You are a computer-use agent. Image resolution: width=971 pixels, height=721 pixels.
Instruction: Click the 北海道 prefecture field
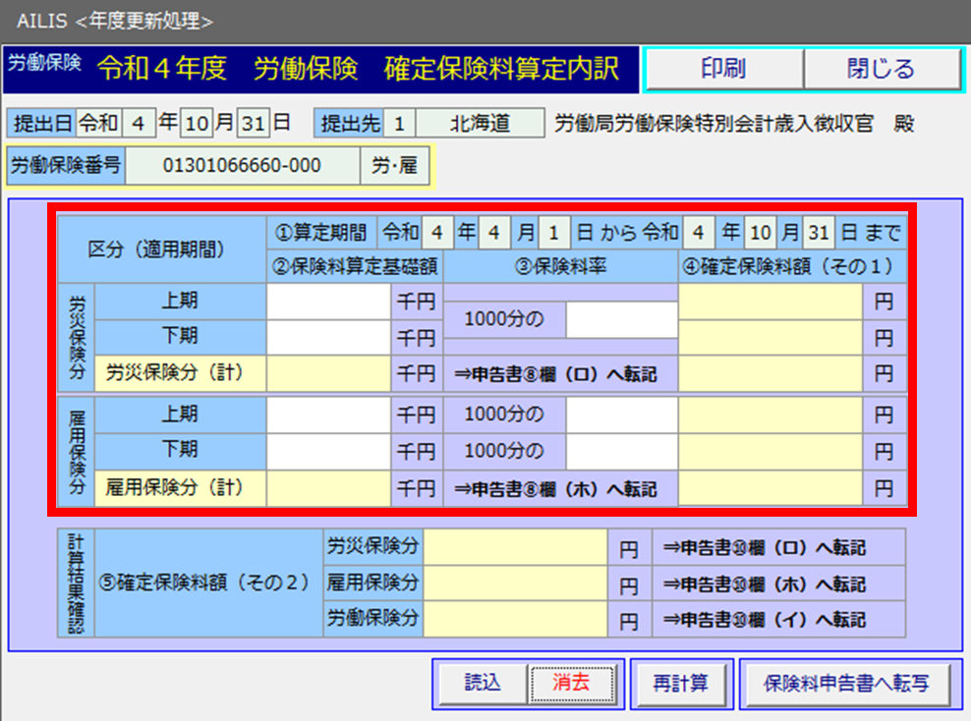pos(480,124)
